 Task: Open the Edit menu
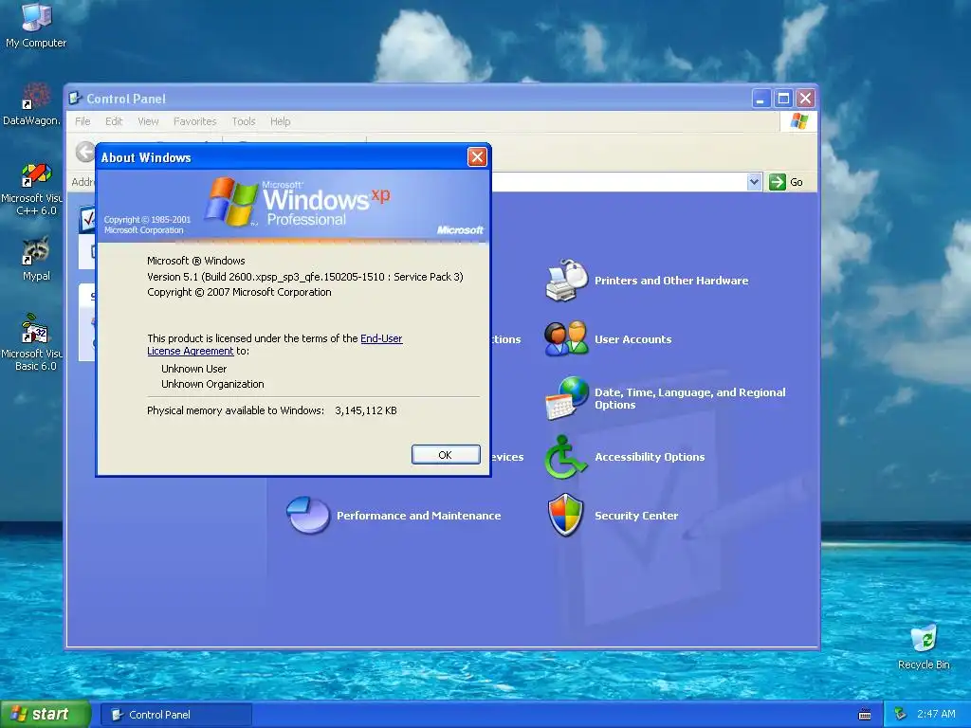pyautogui.click(x=114, y=121)
